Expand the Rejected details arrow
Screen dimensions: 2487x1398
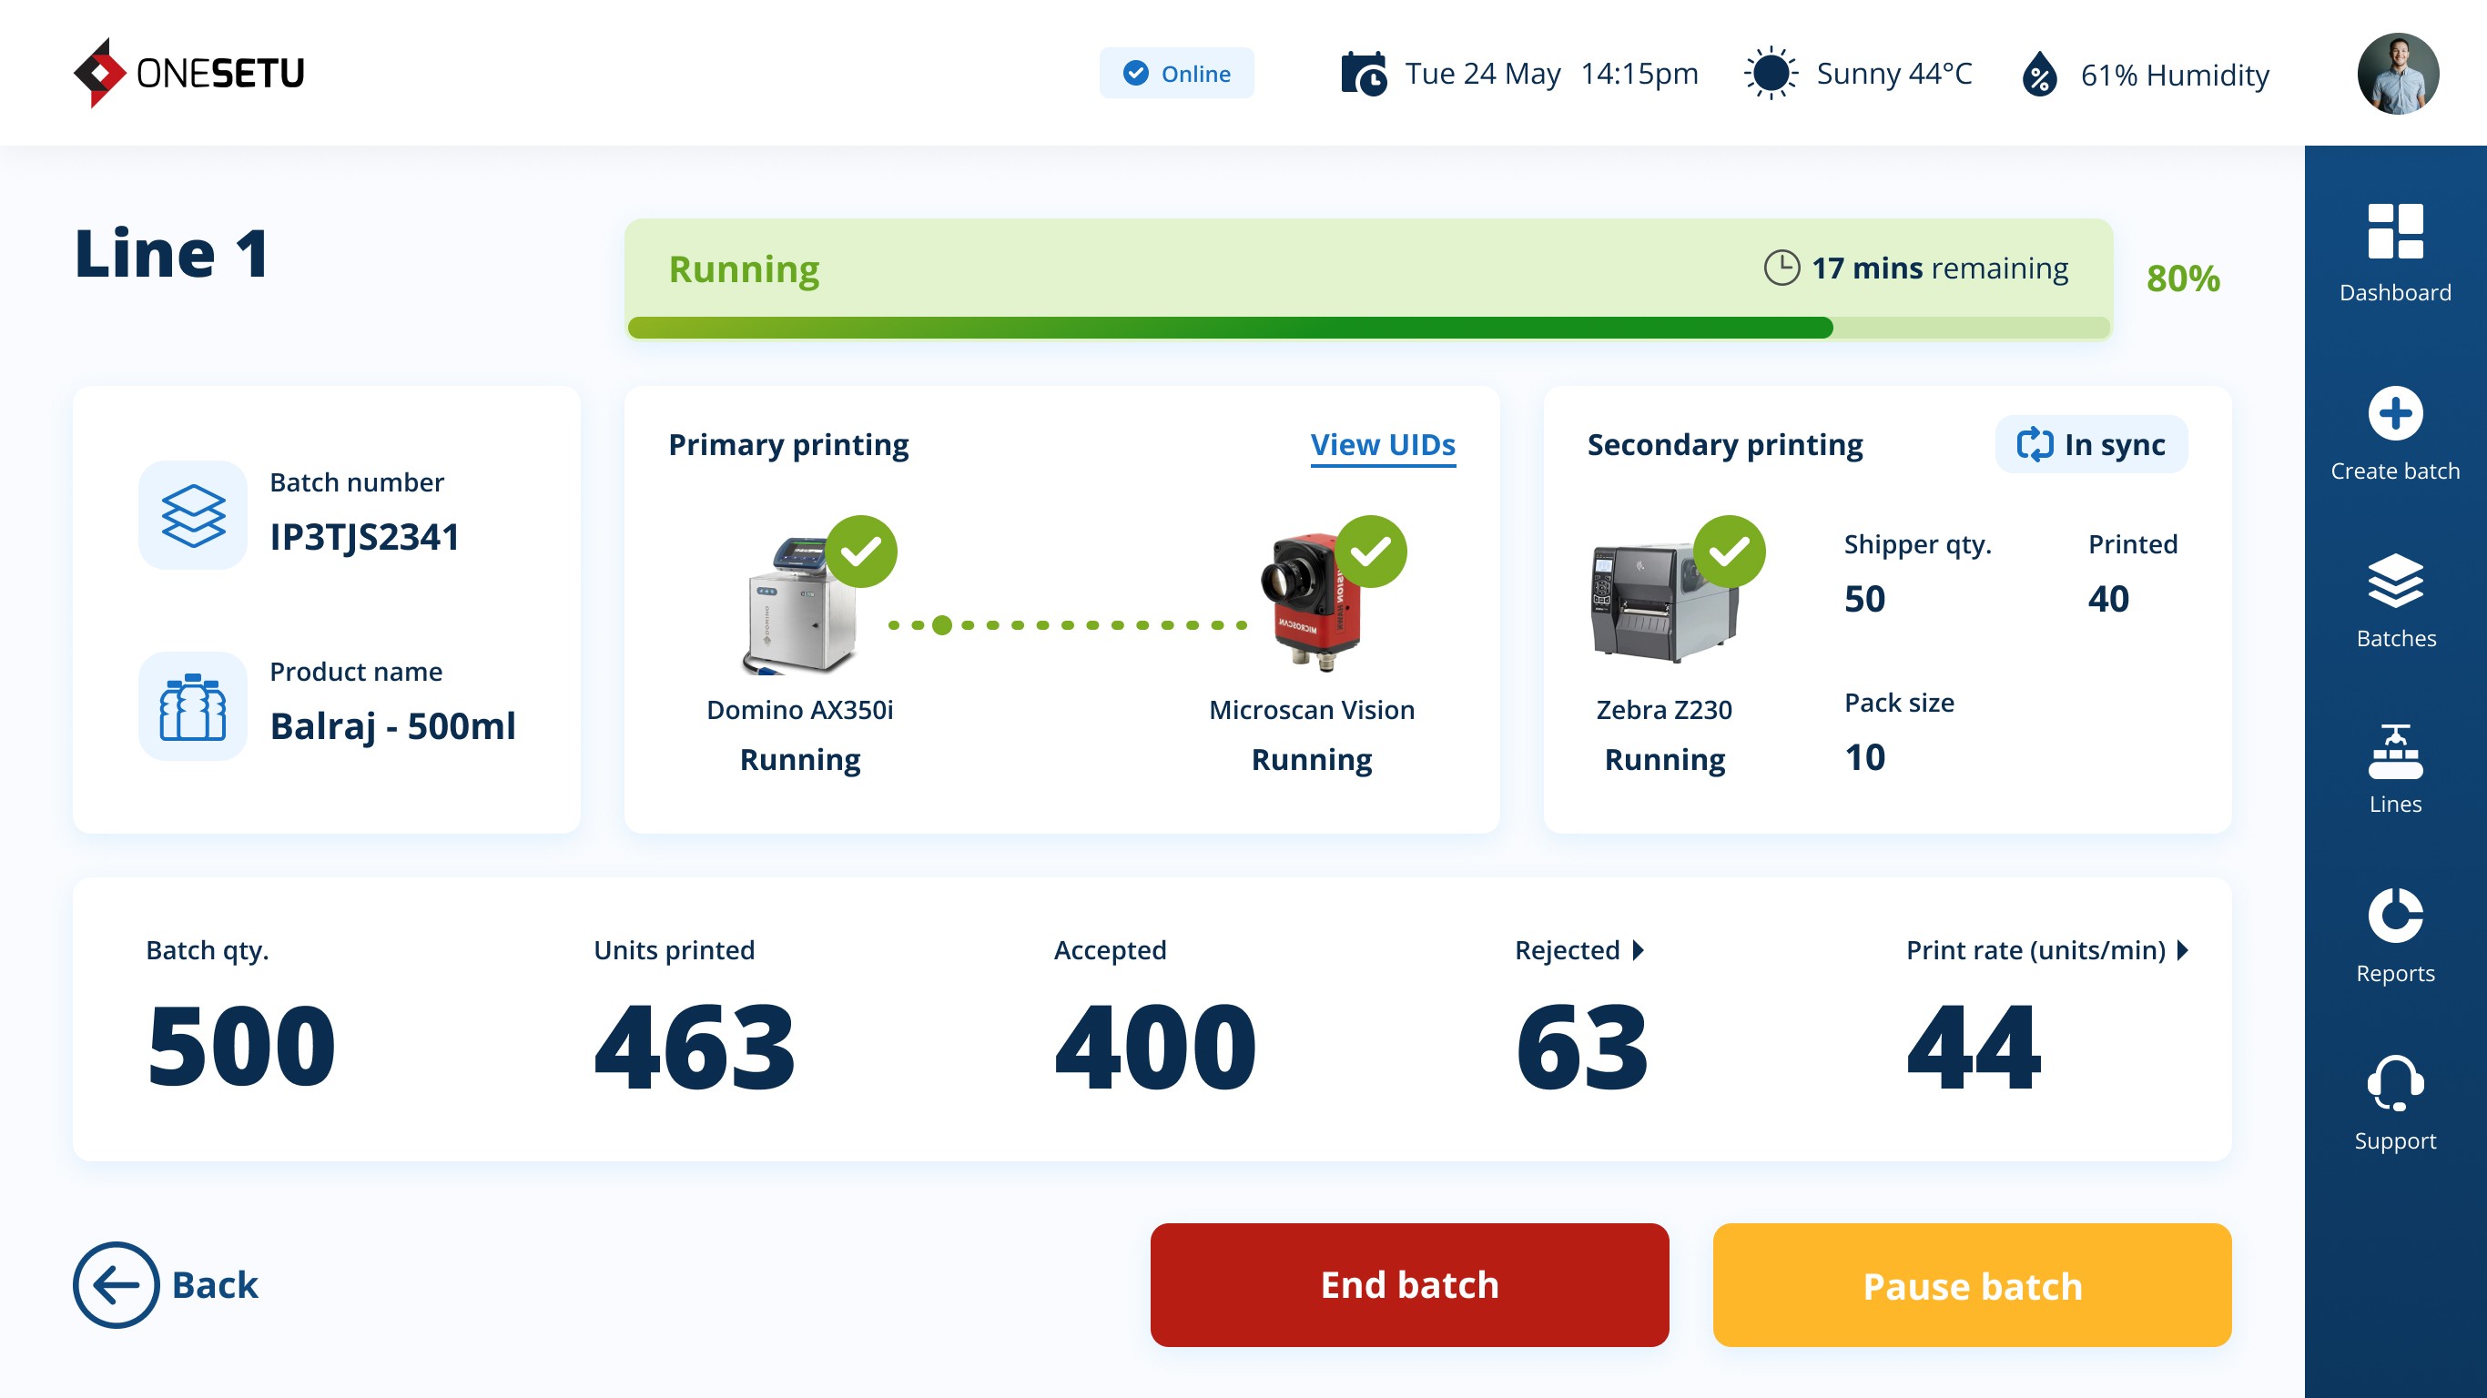1639,950
